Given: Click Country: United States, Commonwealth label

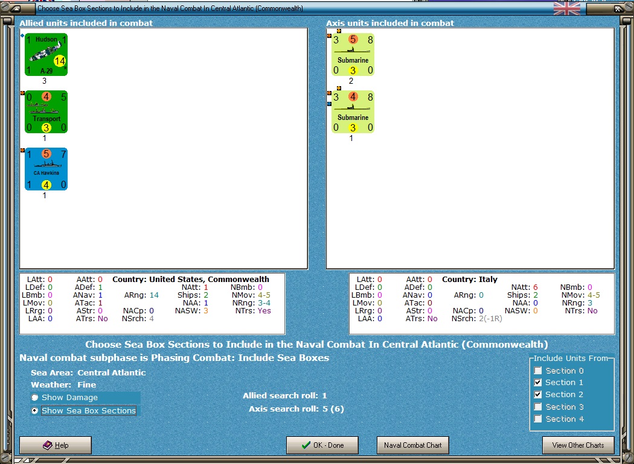Looking at the screenshot, I should point(190,279).
